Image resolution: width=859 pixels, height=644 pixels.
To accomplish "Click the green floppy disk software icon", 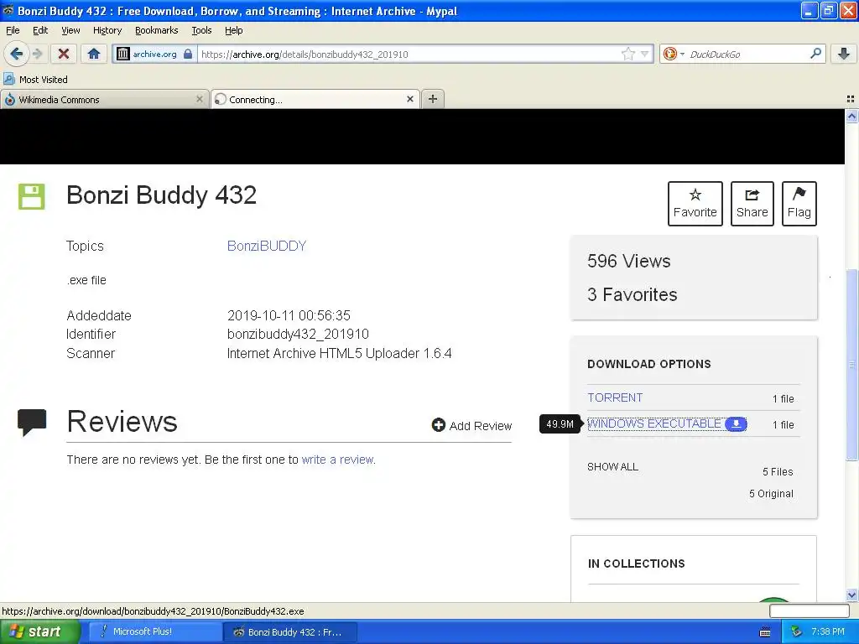I will 31,196.
